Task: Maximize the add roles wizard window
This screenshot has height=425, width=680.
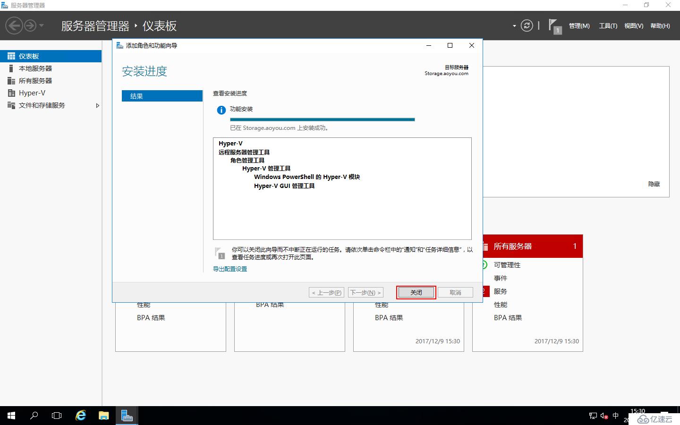Action: 450,45
